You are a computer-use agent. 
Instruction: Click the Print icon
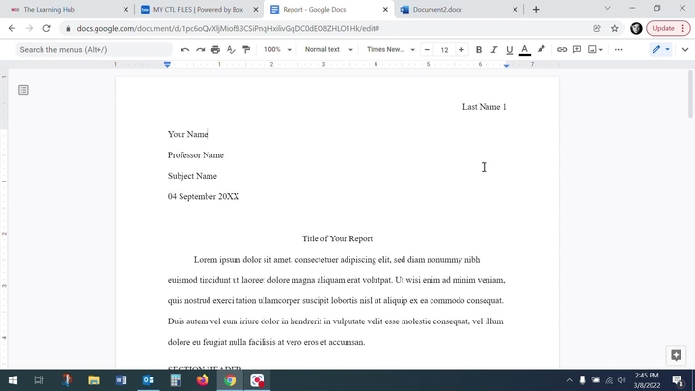215,49
